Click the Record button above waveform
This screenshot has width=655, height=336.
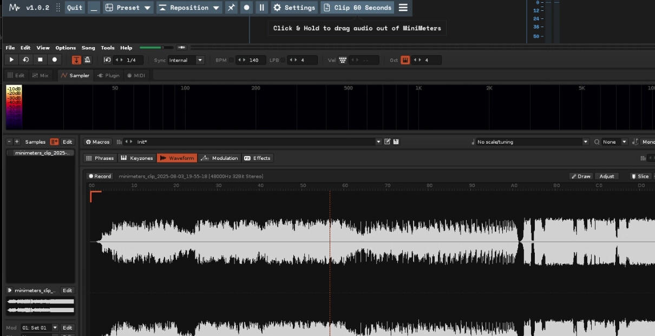click(x=100, y=176)
